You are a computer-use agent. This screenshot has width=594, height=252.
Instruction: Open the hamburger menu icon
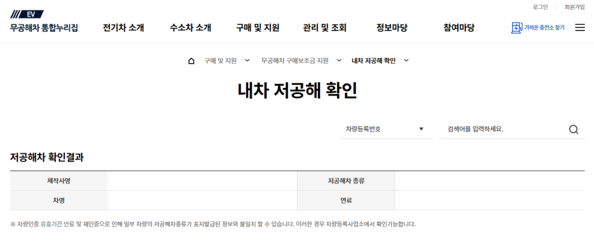click(x=579, y=28)
